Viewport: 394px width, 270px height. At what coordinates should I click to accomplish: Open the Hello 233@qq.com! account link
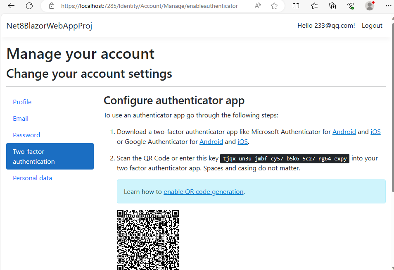(x=326, y=26)
